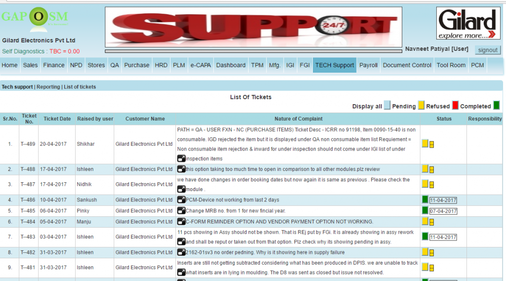Click the completion date field for Sankush's ticket
The width and height of the screenshot is (506, 281).
coord(443,201)
